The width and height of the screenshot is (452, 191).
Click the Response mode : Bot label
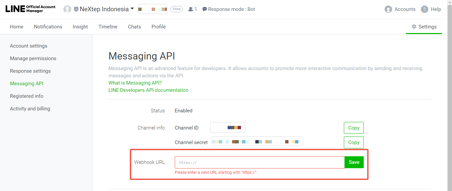[x=231, y=9]
